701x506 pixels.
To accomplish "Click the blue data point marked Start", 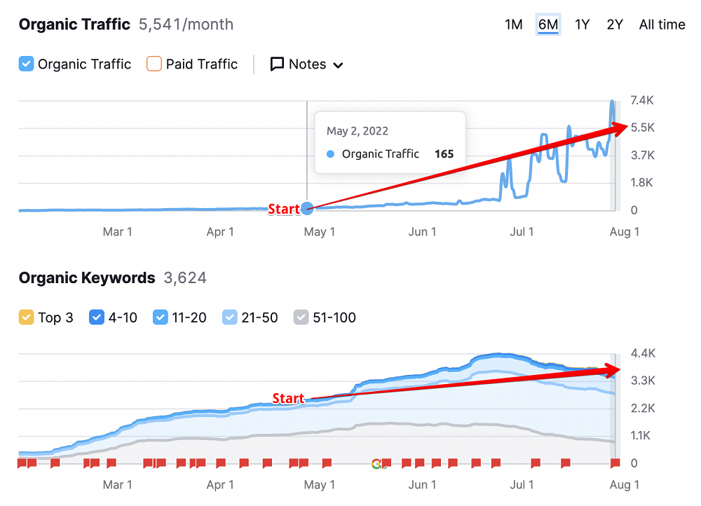I will (x=307, y=208).
